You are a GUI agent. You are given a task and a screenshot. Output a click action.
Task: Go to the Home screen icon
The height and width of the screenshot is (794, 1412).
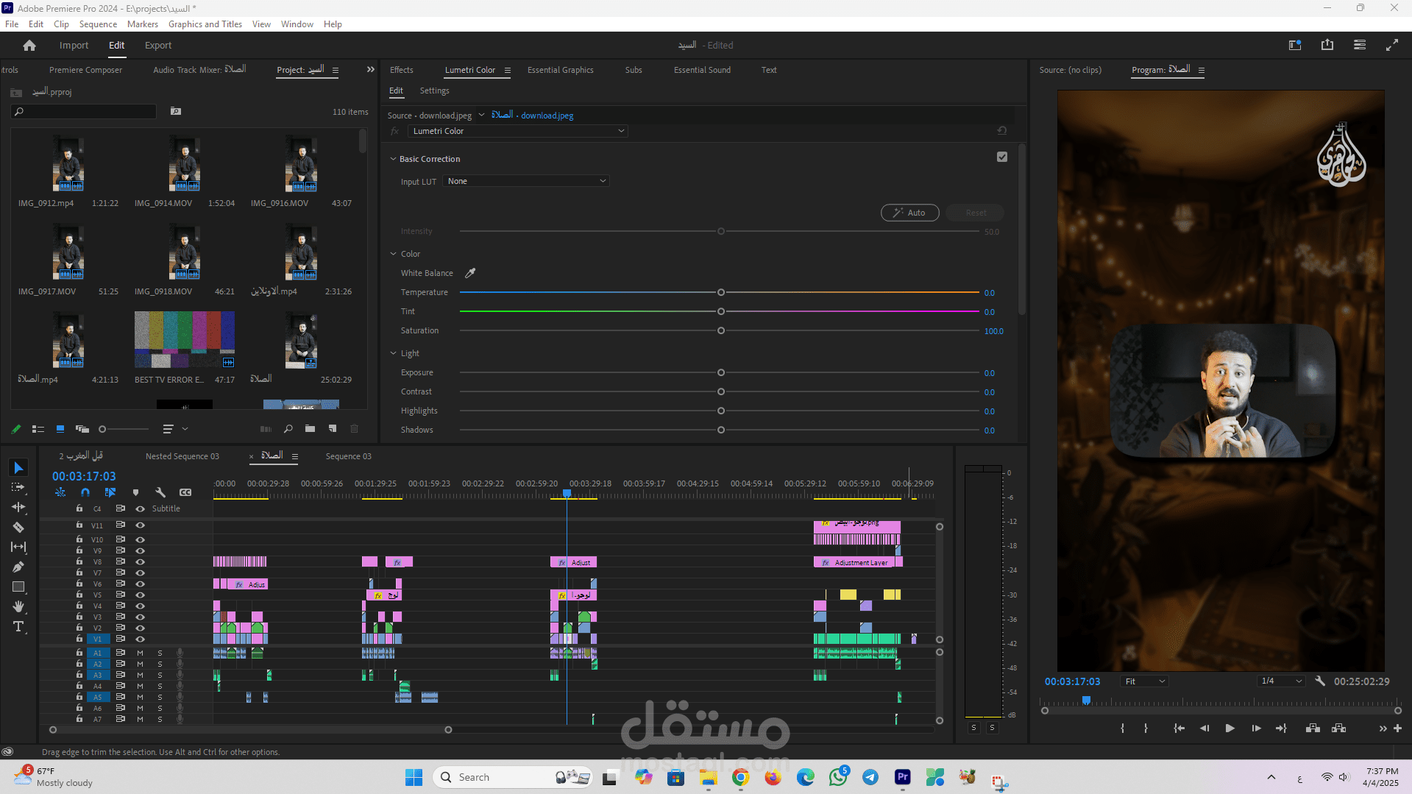29,46
